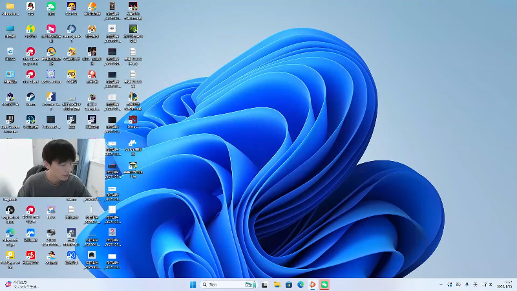Select the Administrator folder on desktop
Image resolution: width=517 pixels, height=291 pixels.
(10, 6)
